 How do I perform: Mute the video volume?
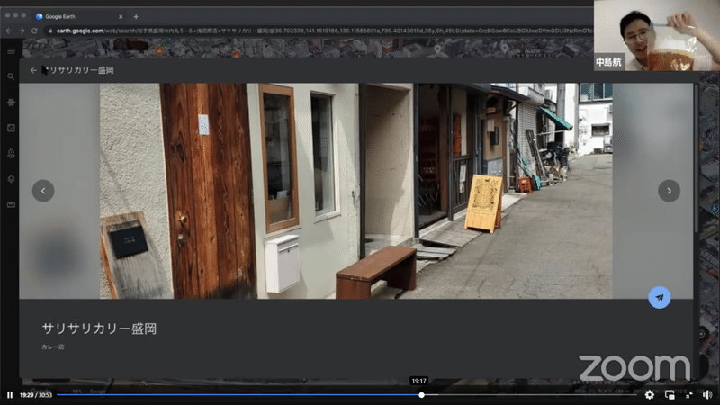pyautogui.click(x=707, y=394)
